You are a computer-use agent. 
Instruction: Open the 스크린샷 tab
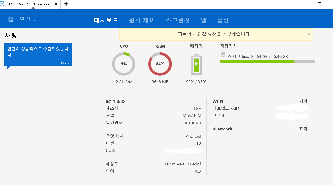coord(178,20)
